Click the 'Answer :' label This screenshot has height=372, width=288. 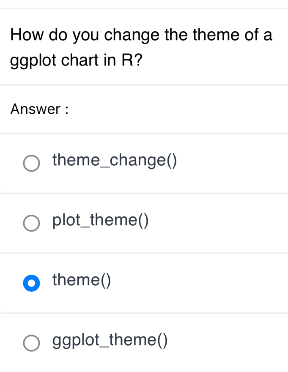coord(39,109)
